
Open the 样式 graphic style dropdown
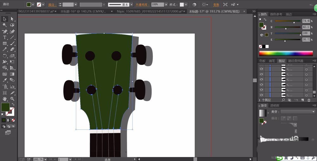click(x=186, y=5)
